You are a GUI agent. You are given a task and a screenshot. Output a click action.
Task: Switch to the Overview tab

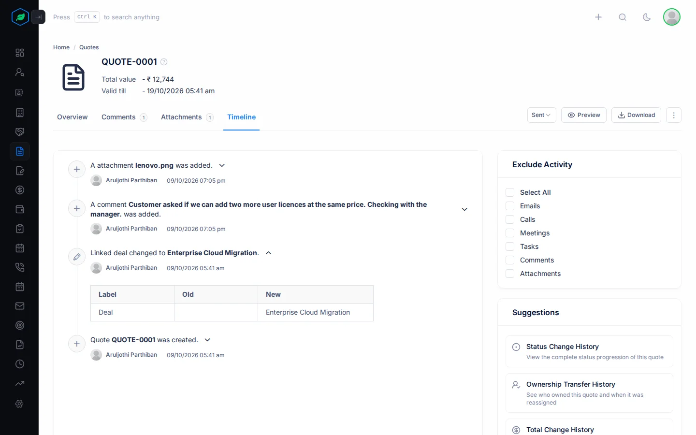click(72, 117)
